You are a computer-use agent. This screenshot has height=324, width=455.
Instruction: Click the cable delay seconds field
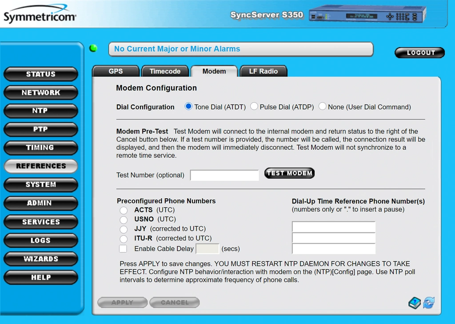208,249
